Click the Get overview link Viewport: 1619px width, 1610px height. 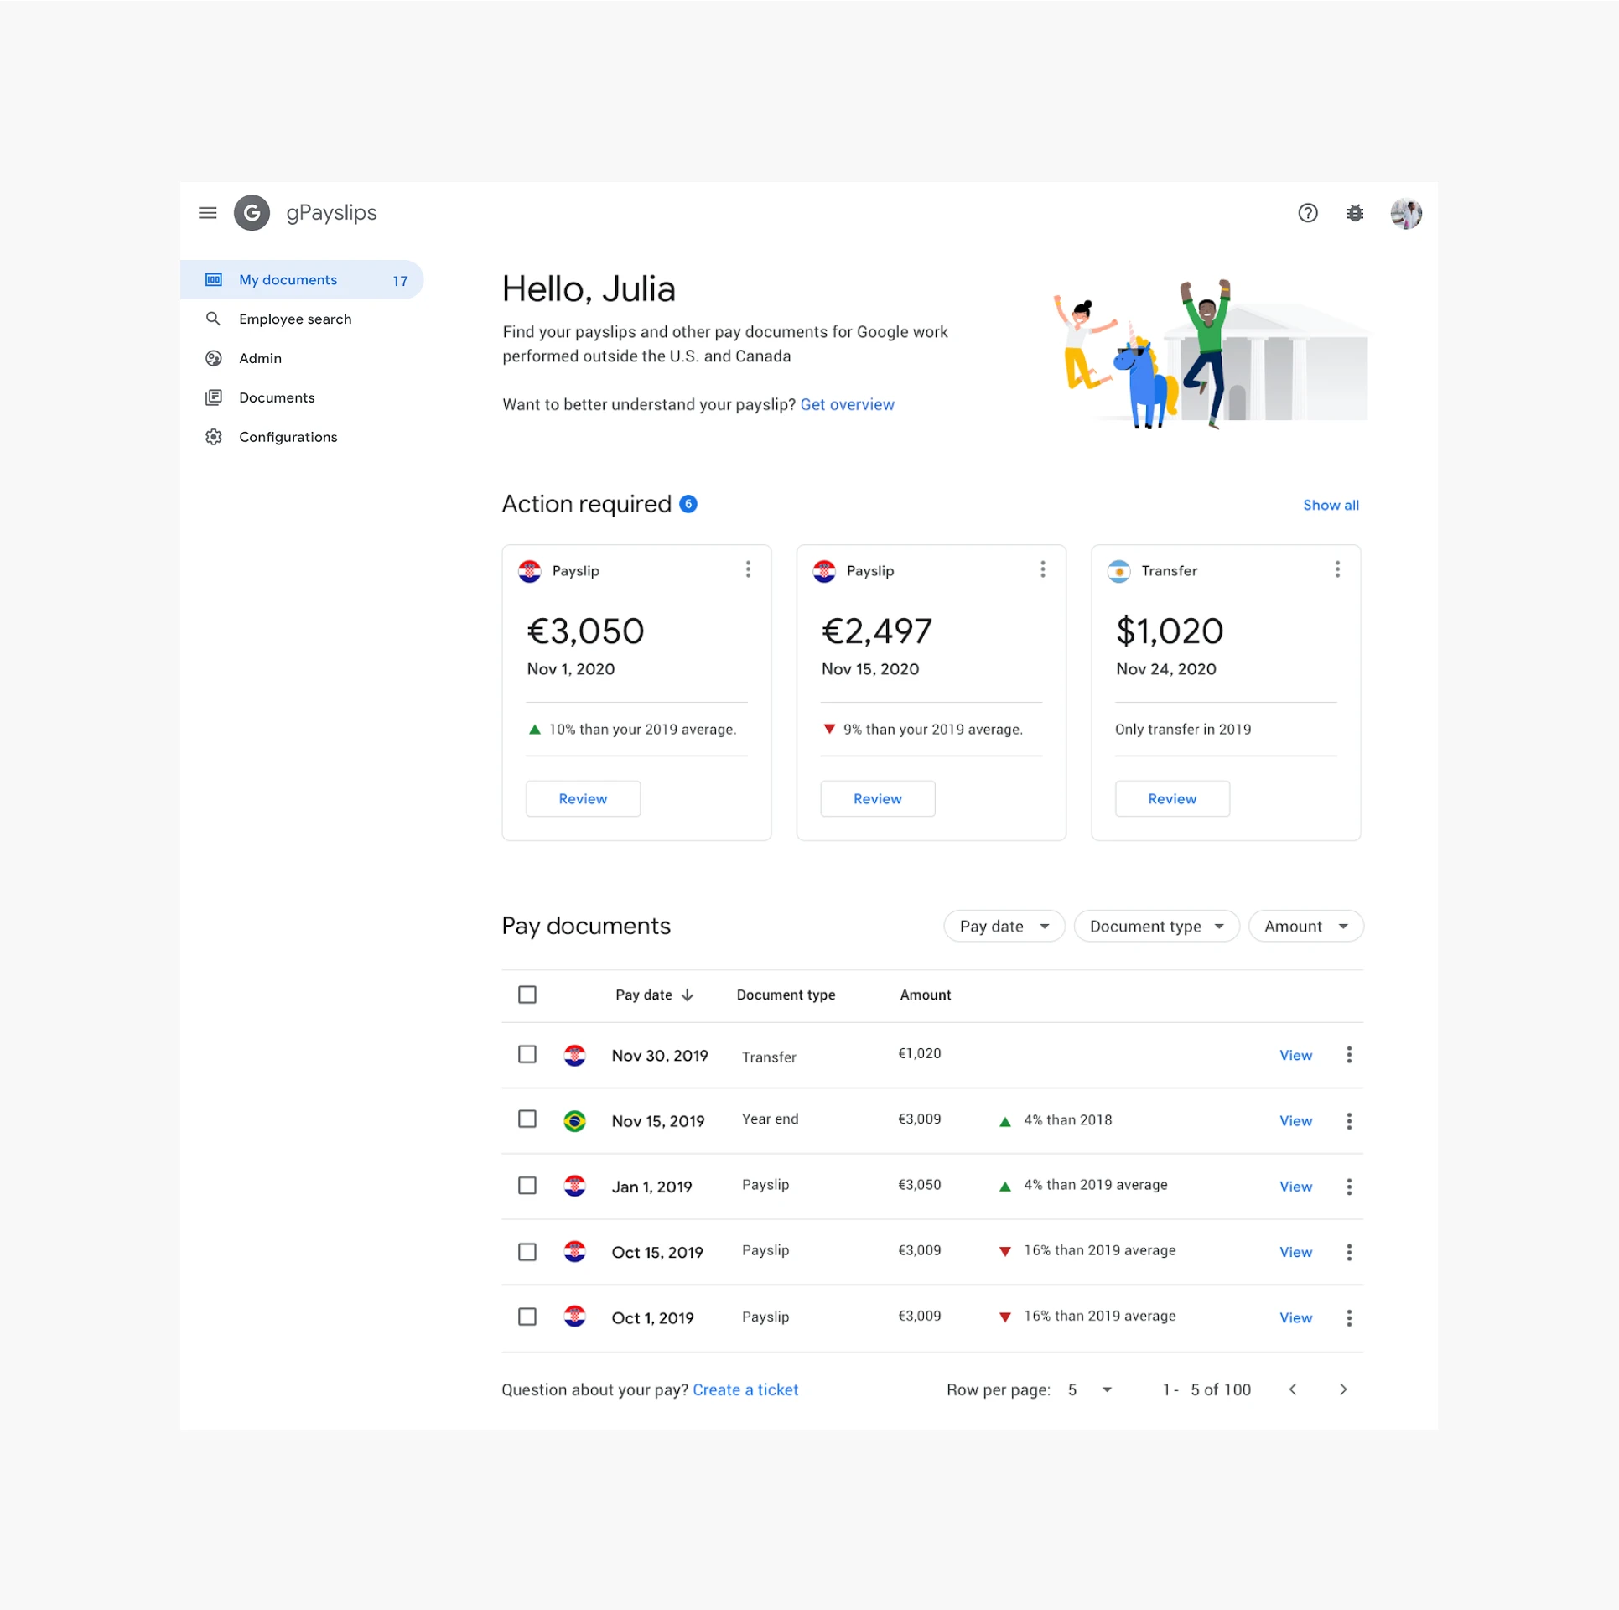tap(847, 405)
